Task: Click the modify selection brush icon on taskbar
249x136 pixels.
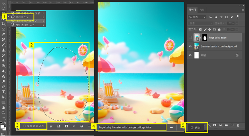Action: click(51, 126)
